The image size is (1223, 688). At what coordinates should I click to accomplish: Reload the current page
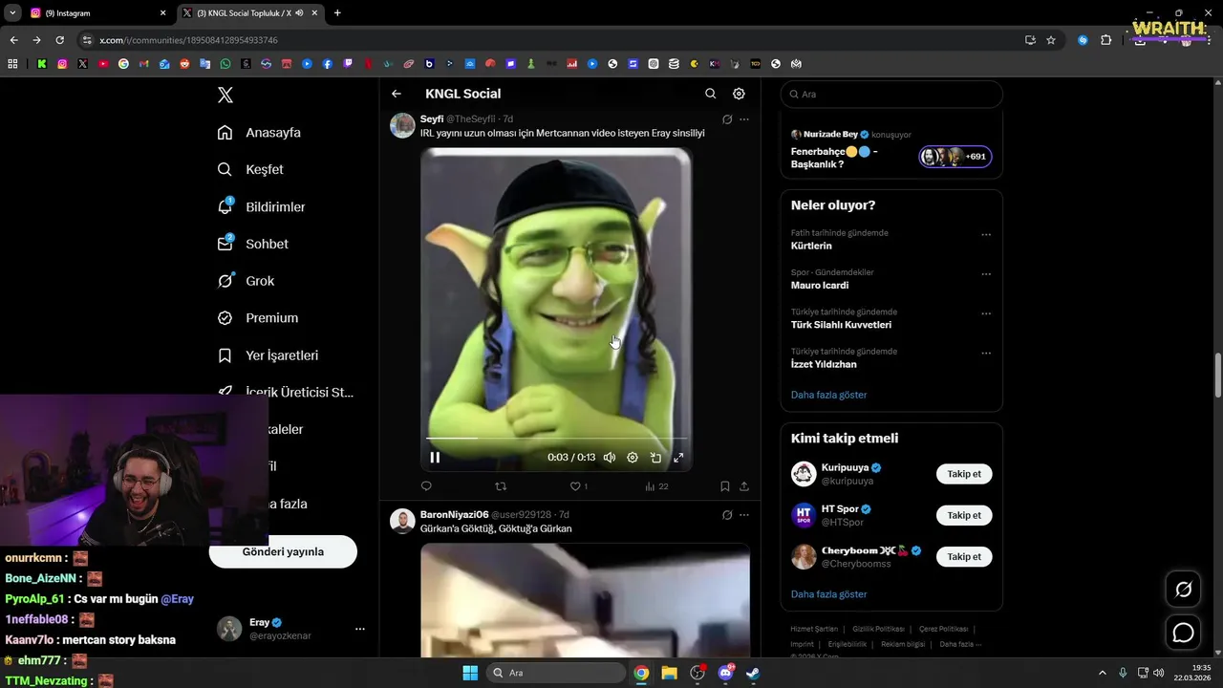[59, 40]
